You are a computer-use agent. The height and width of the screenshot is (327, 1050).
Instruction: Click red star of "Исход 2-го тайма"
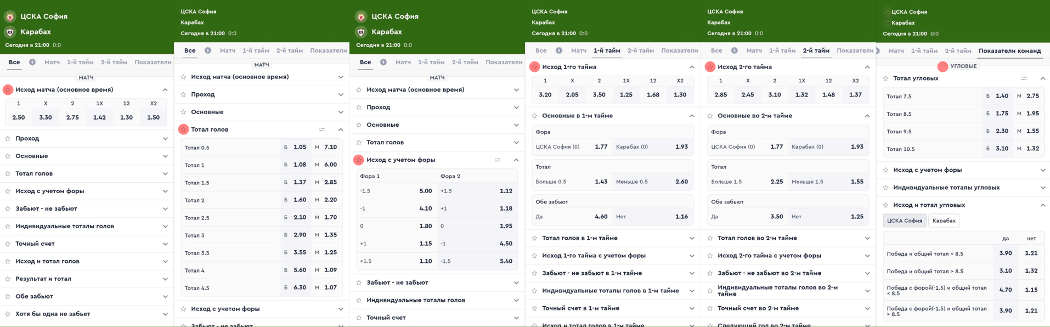[710, 67]
